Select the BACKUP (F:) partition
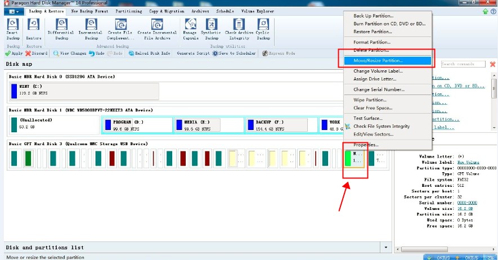The height and width of the screenshot is (260, 498). 281,125
